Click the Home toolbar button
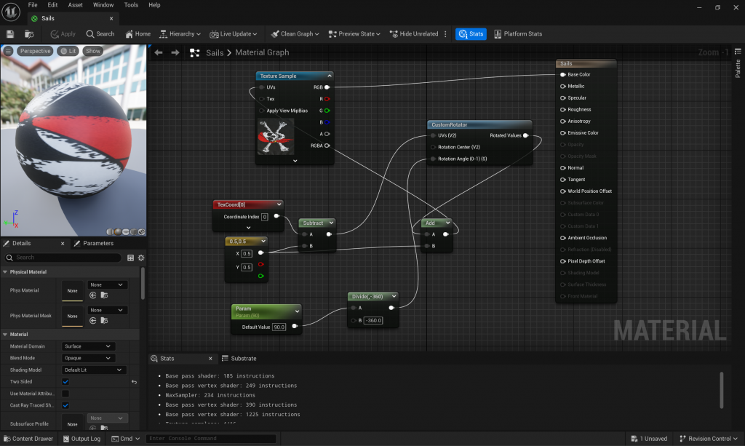 click(x=138, y=33)
